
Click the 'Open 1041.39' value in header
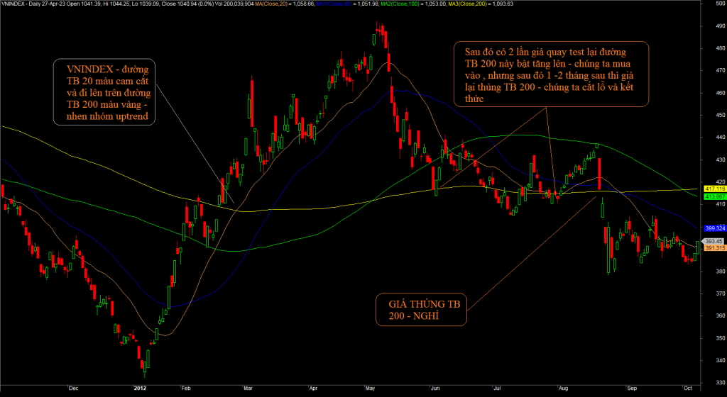coord(84,4)
